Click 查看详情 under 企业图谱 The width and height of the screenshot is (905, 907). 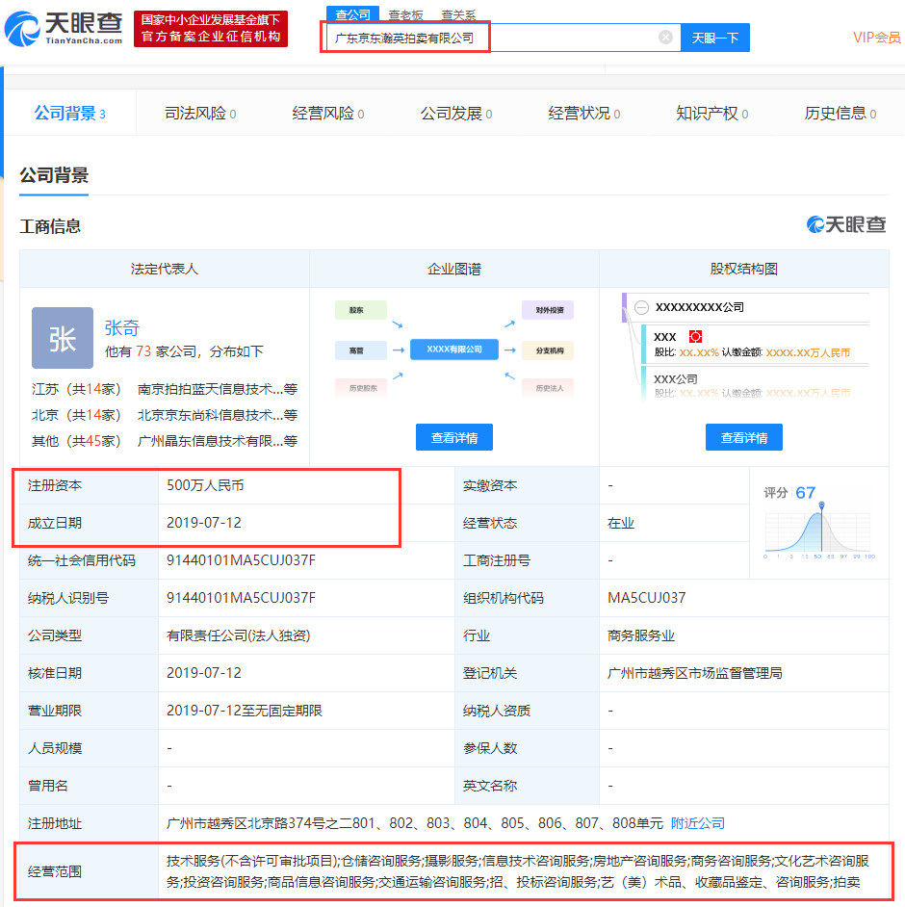[453, 437]
